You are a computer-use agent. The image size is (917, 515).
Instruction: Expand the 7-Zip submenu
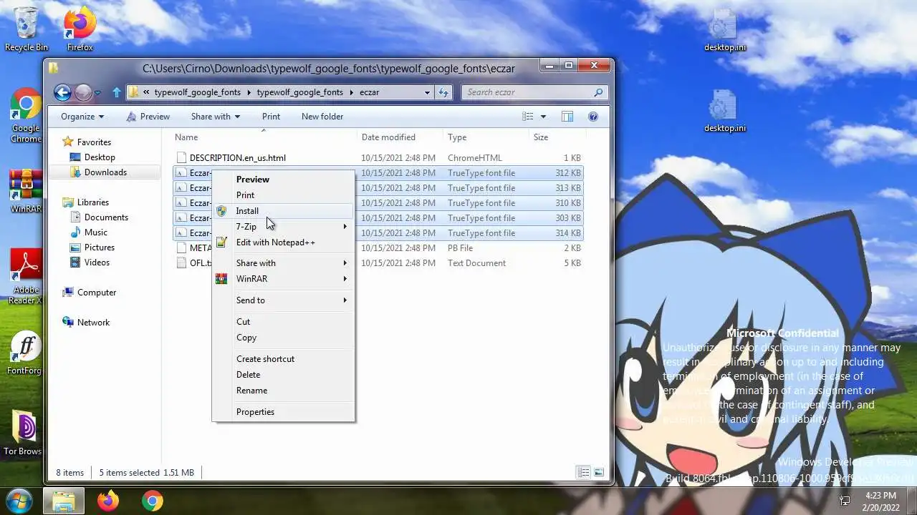click(x=283, y=227)
